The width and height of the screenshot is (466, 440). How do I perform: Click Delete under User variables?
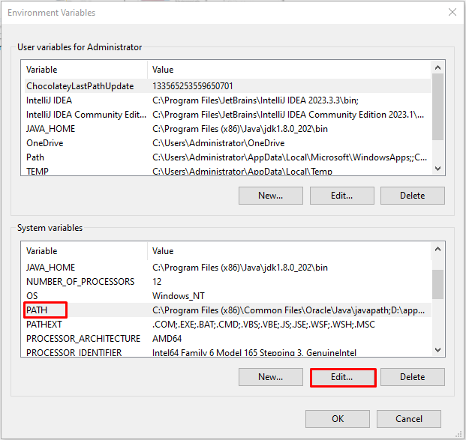[412, 196]
